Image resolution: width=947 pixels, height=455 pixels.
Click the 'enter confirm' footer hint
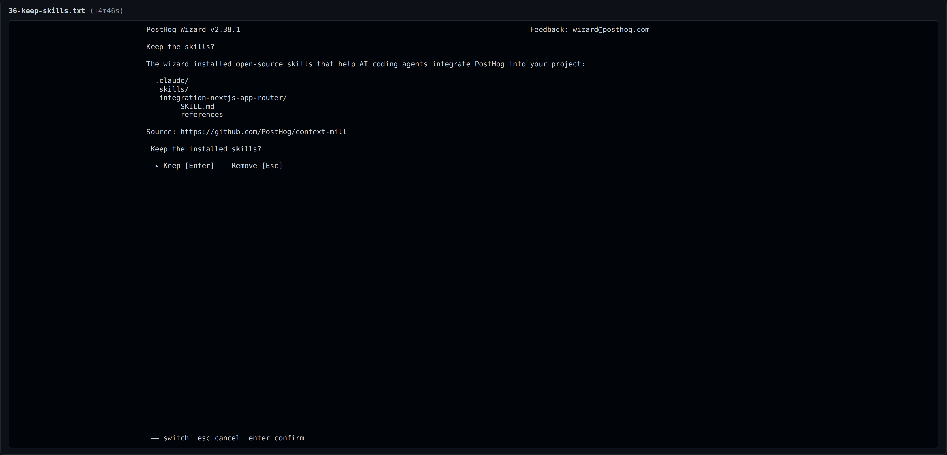coord(276,438)
